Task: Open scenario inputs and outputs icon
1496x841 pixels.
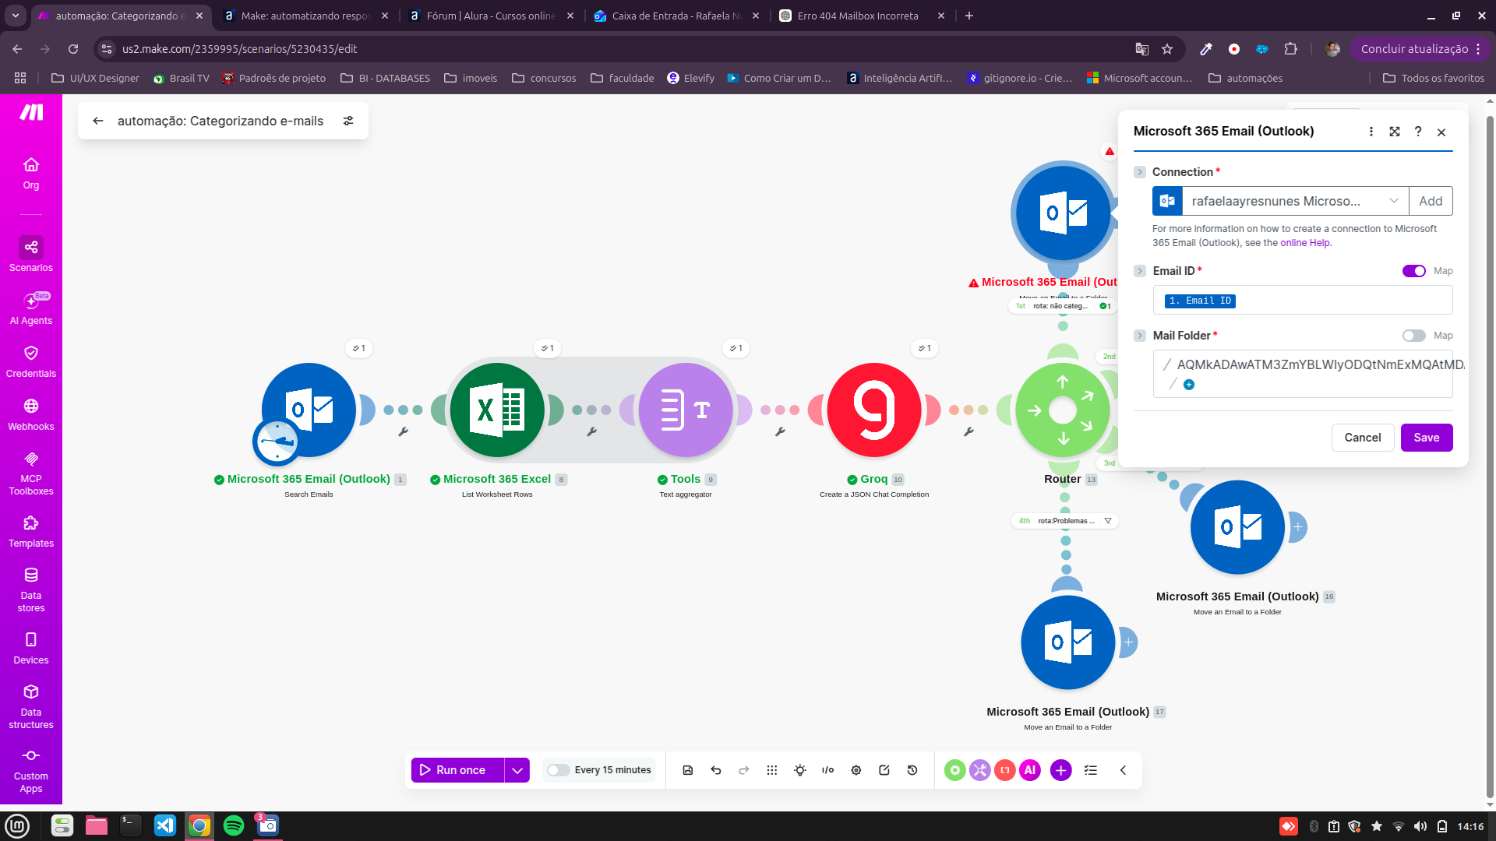Action: click(x=828, y=770)
